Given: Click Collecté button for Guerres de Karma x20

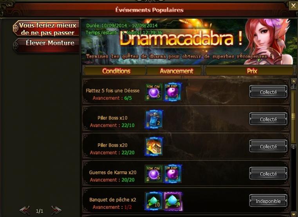Looking at the screenshot, I should 268,174.
